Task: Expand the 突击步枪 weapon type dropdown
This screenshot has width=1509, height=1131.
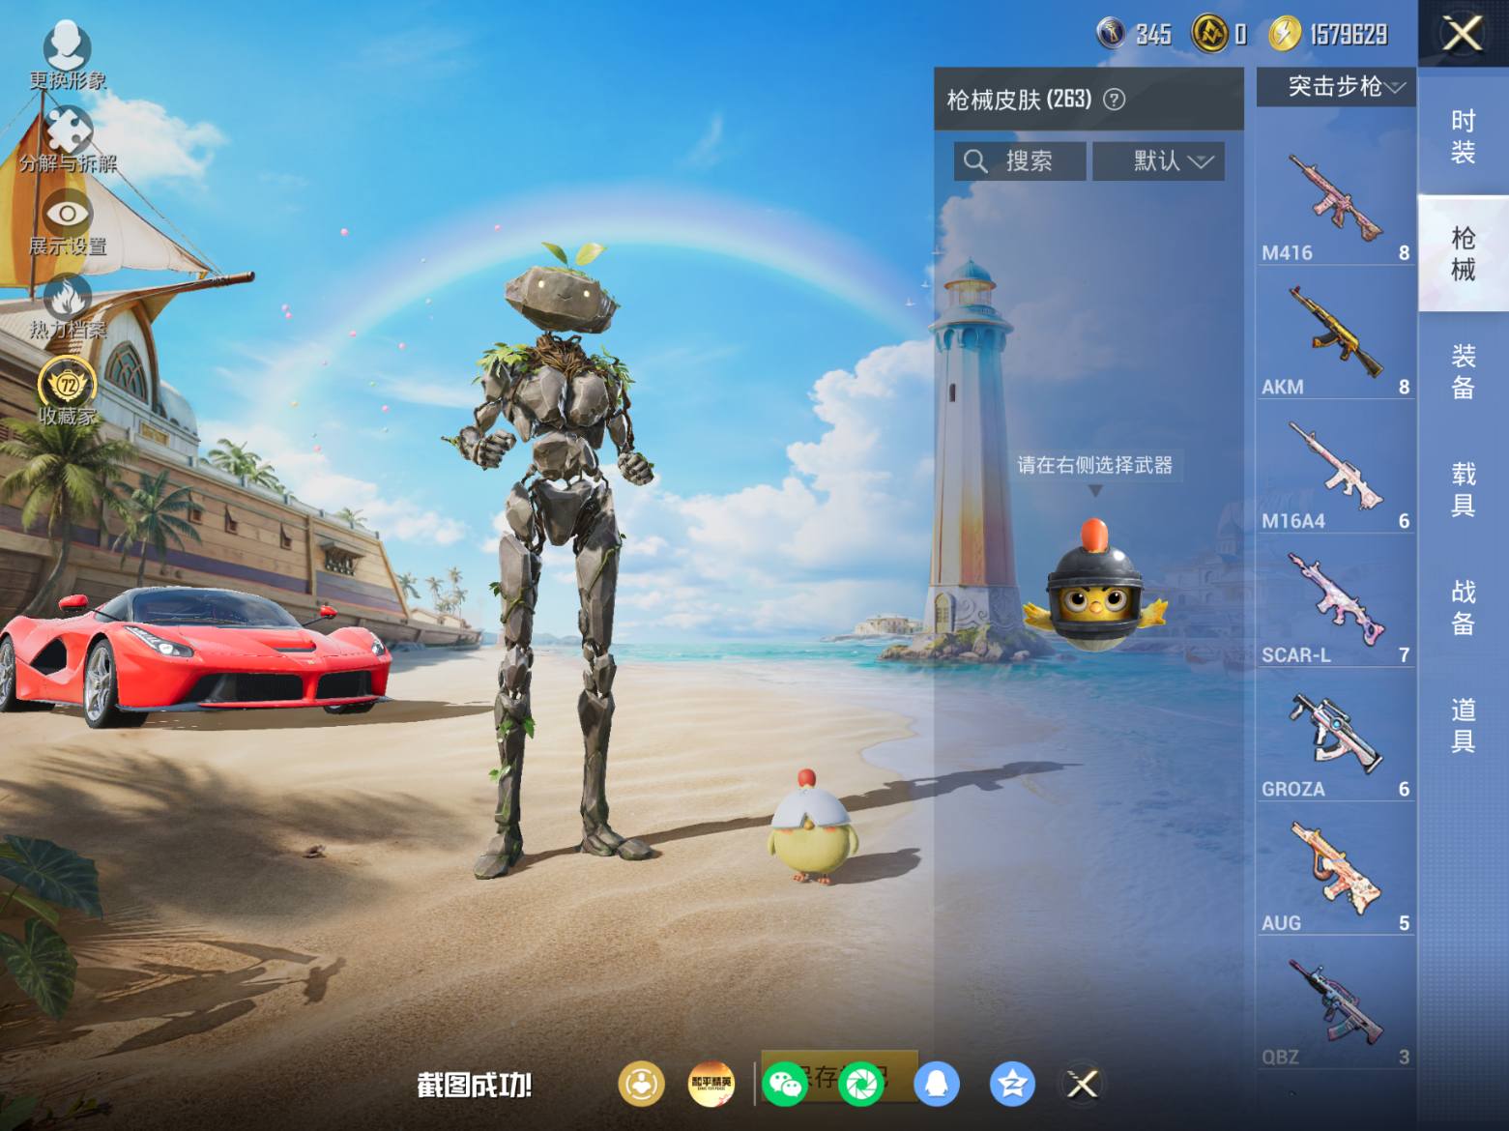Action: (1336, 87)
